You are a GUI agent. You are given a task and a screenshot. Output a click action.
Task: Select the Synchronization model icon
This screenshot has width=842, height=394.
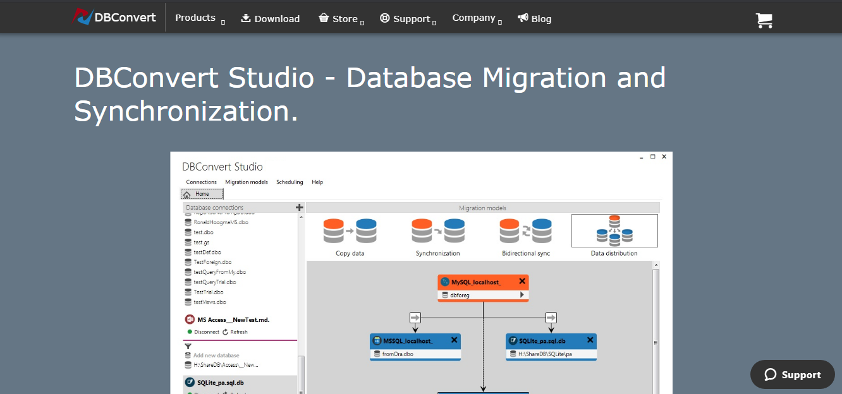tap(438, 231)
